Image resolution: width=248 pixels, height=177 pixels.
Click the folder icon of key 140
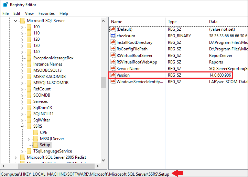click(x=29, y=52)
